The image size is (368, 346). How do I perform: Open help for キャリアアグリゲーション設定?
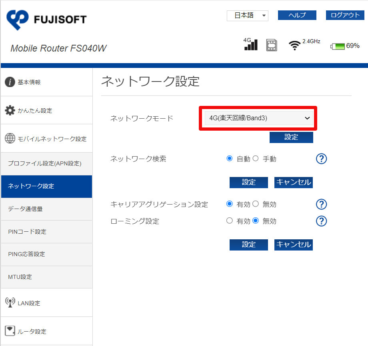(x=321, y=204)
